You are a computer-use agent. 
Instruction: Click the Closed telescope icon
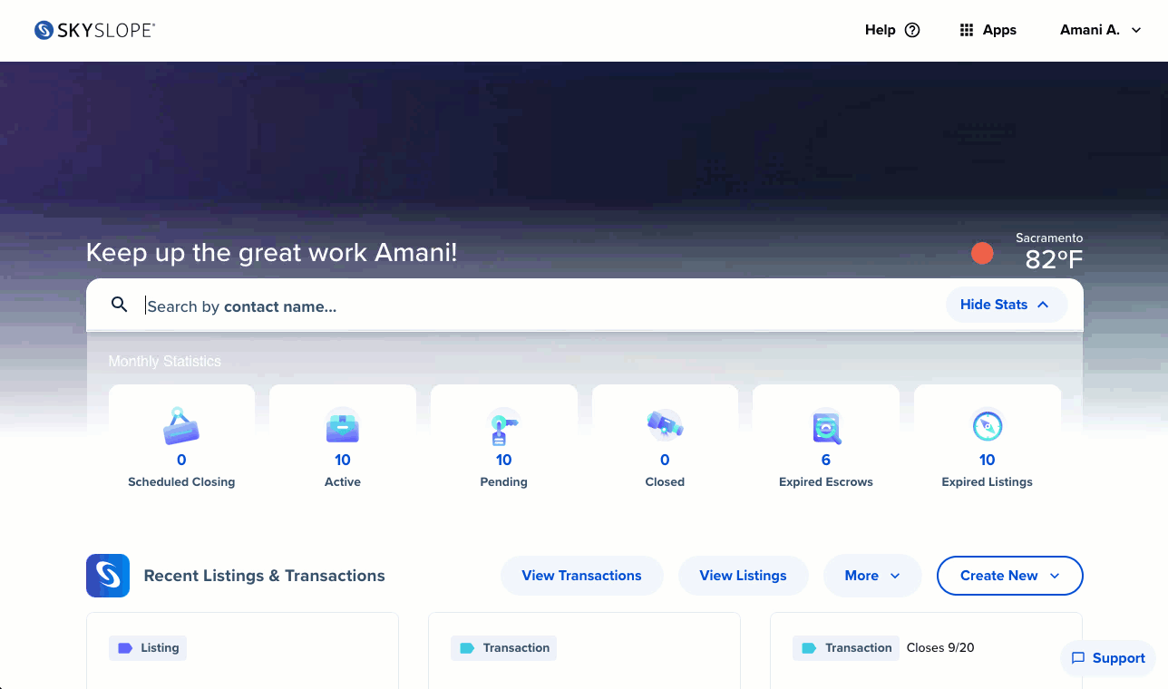tap(665, 424)
